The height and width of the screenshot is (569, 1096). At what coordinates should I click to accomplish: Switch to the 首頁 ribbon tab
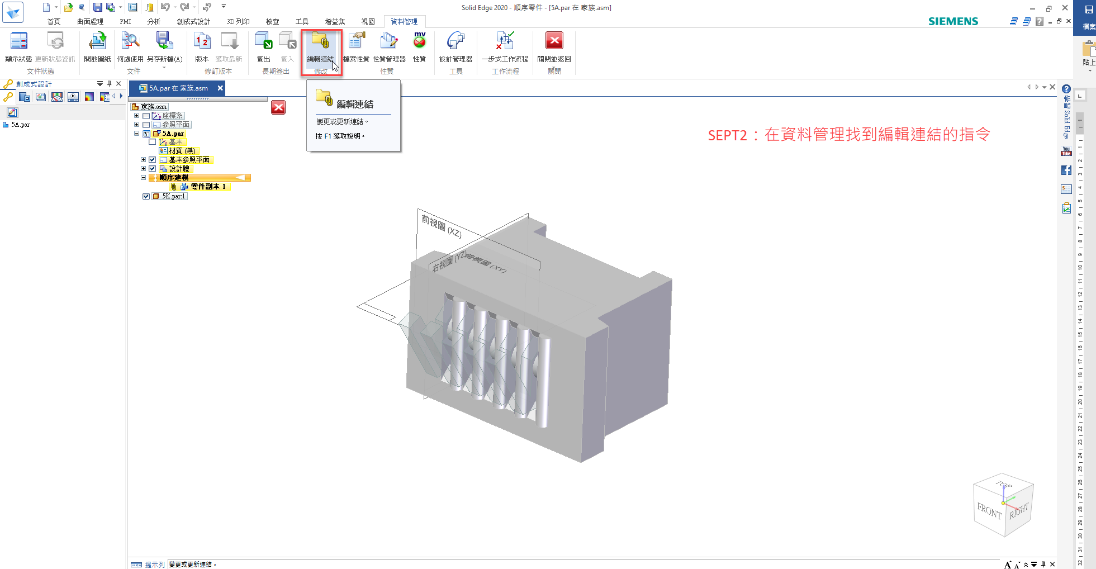tap(54, 21)
